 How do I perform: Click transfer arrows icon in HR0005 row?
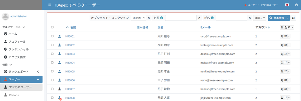pyautogui.click(x=285, y=72)
